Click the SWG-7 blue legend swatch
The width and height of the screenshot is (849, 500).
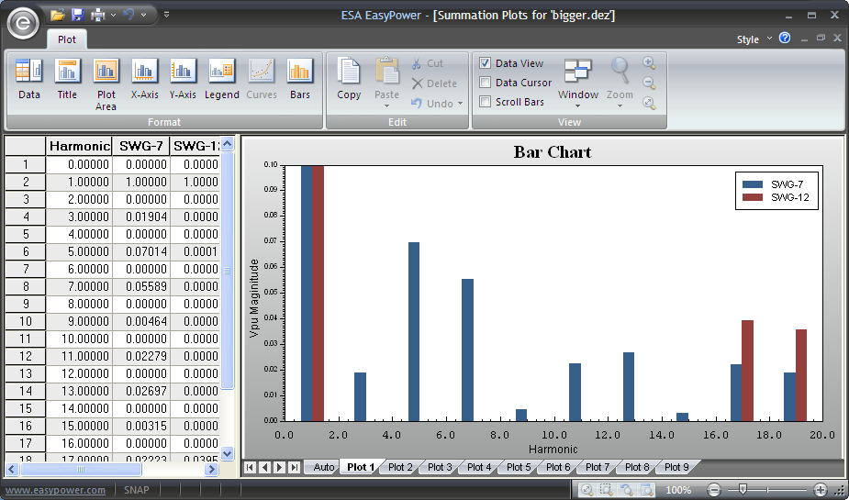tap(753, 184)
